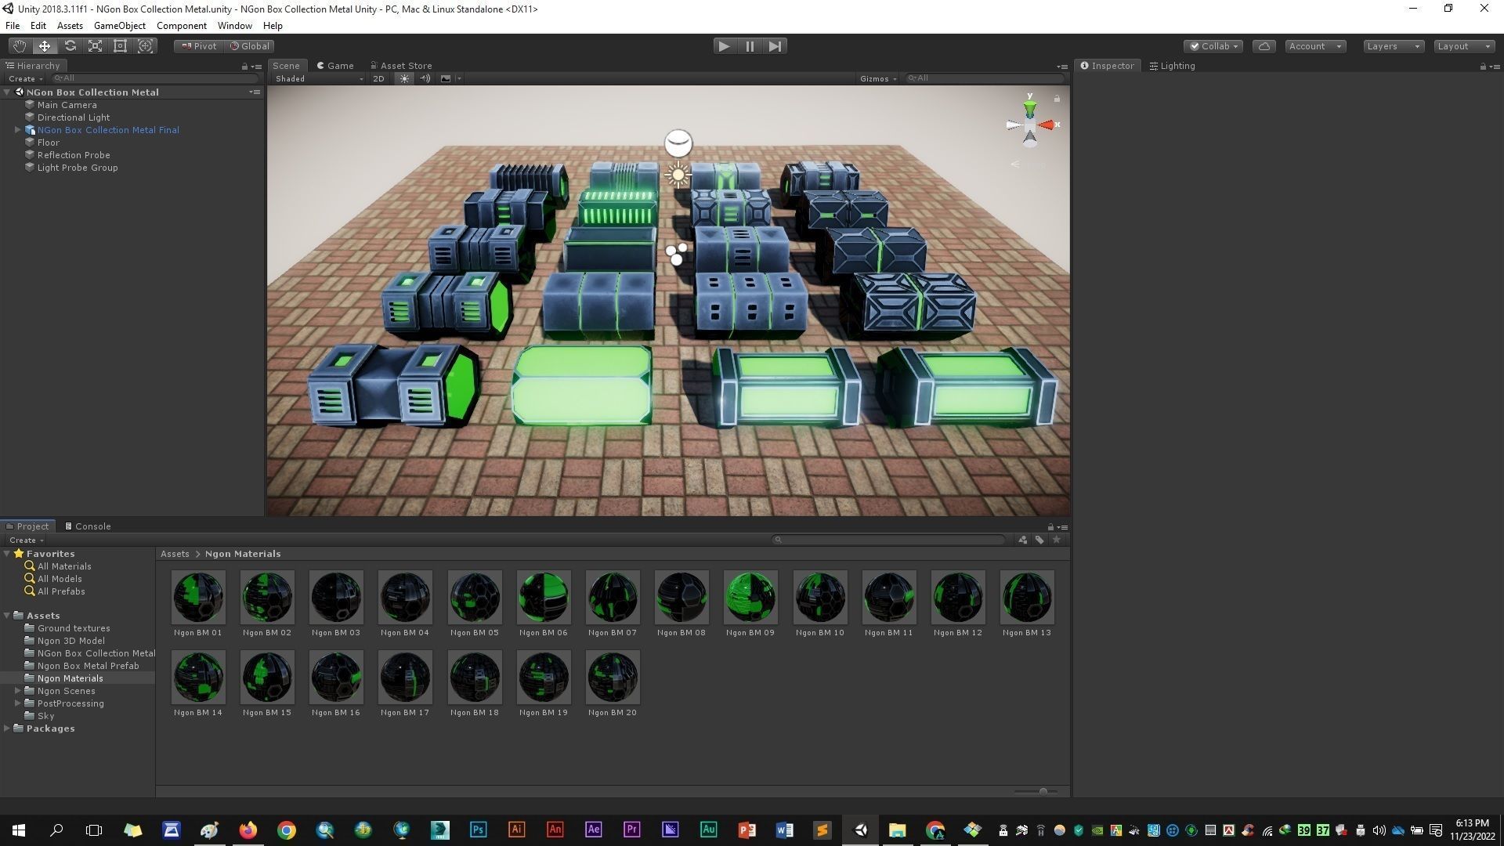The image size is (1504, 846).
Task: Select the Rotate tool
Action: point(70,46)
